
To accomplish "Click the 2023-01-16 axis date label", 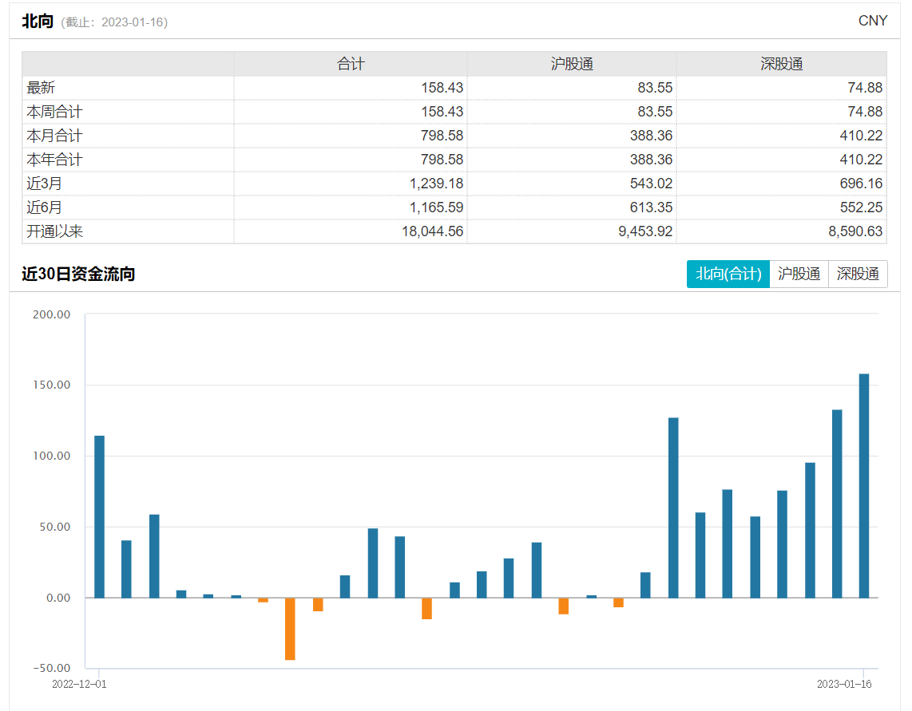I will (x=844, y=684).
